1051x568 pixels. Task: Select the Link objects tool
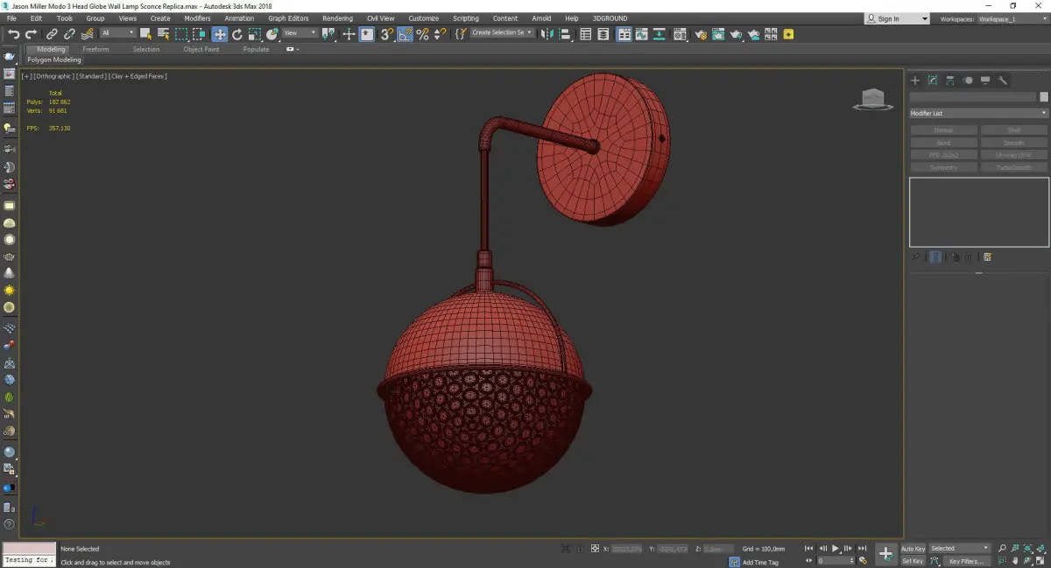pos(52,34)
